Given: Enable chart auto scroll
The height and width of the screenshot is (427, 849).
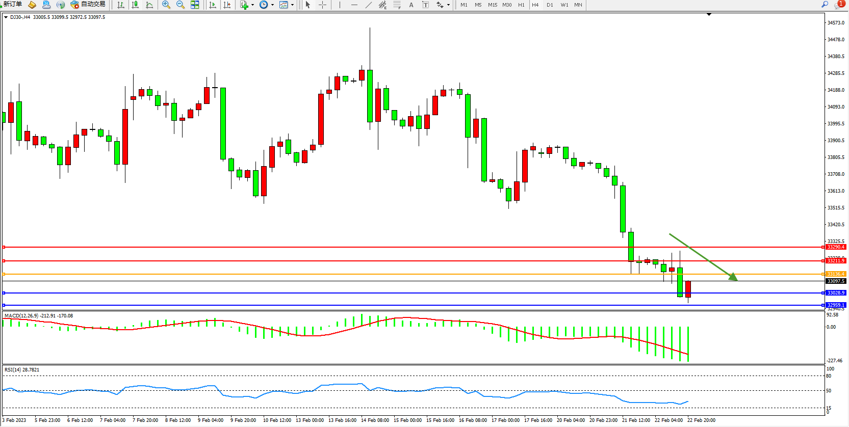Looking at the screenshot, I should (213, 5).
